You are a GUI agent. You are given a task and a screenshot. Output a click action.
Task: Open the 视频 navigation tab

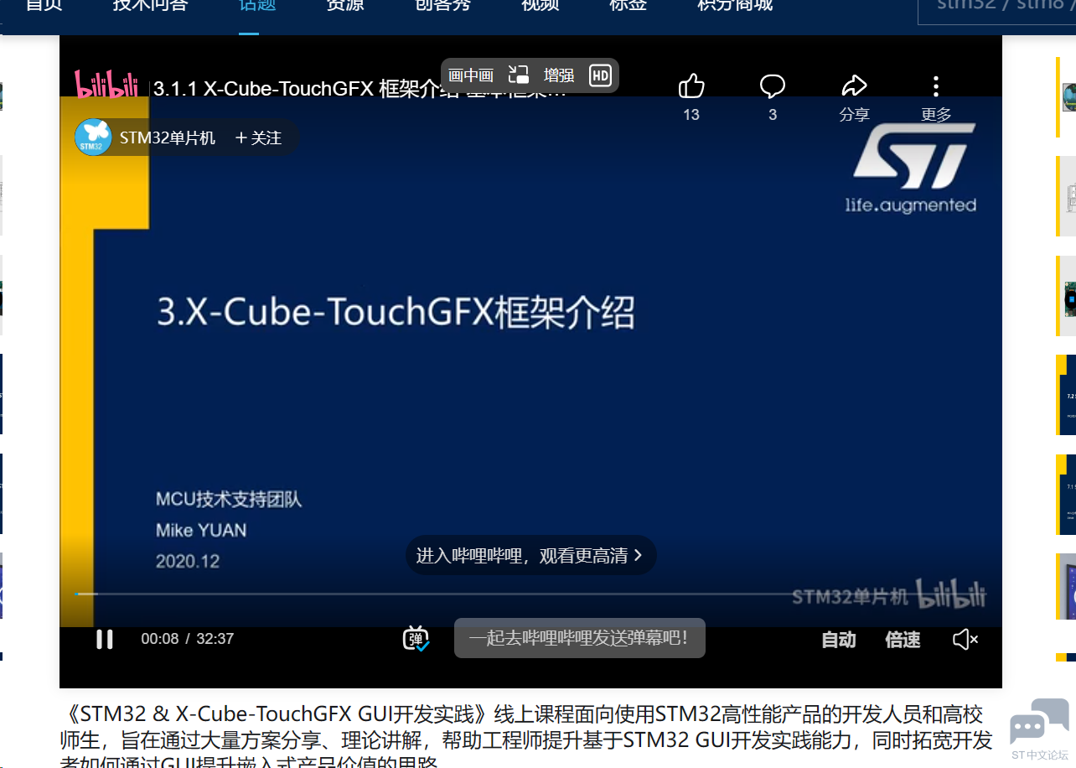[541, 5]
